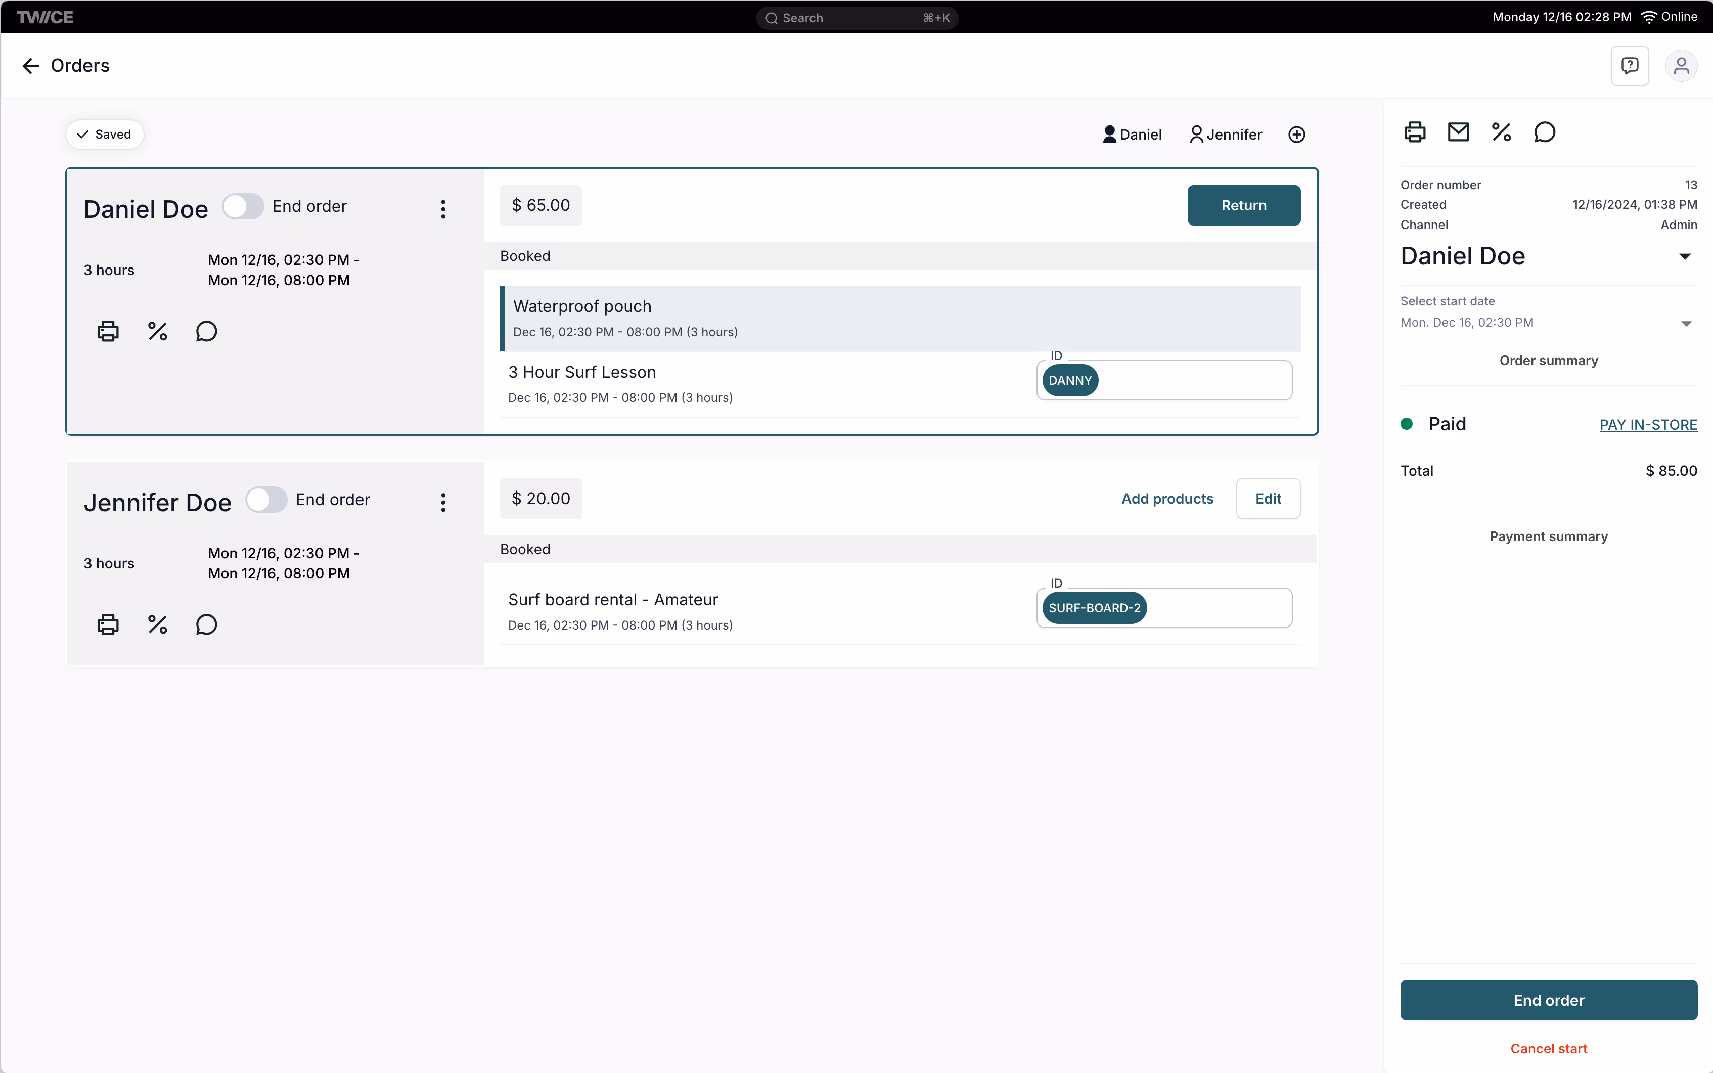The width and height of the screenshot is (1713, 1073).
Task: Select the Daniel customer tab
Action: point(1132,135)
